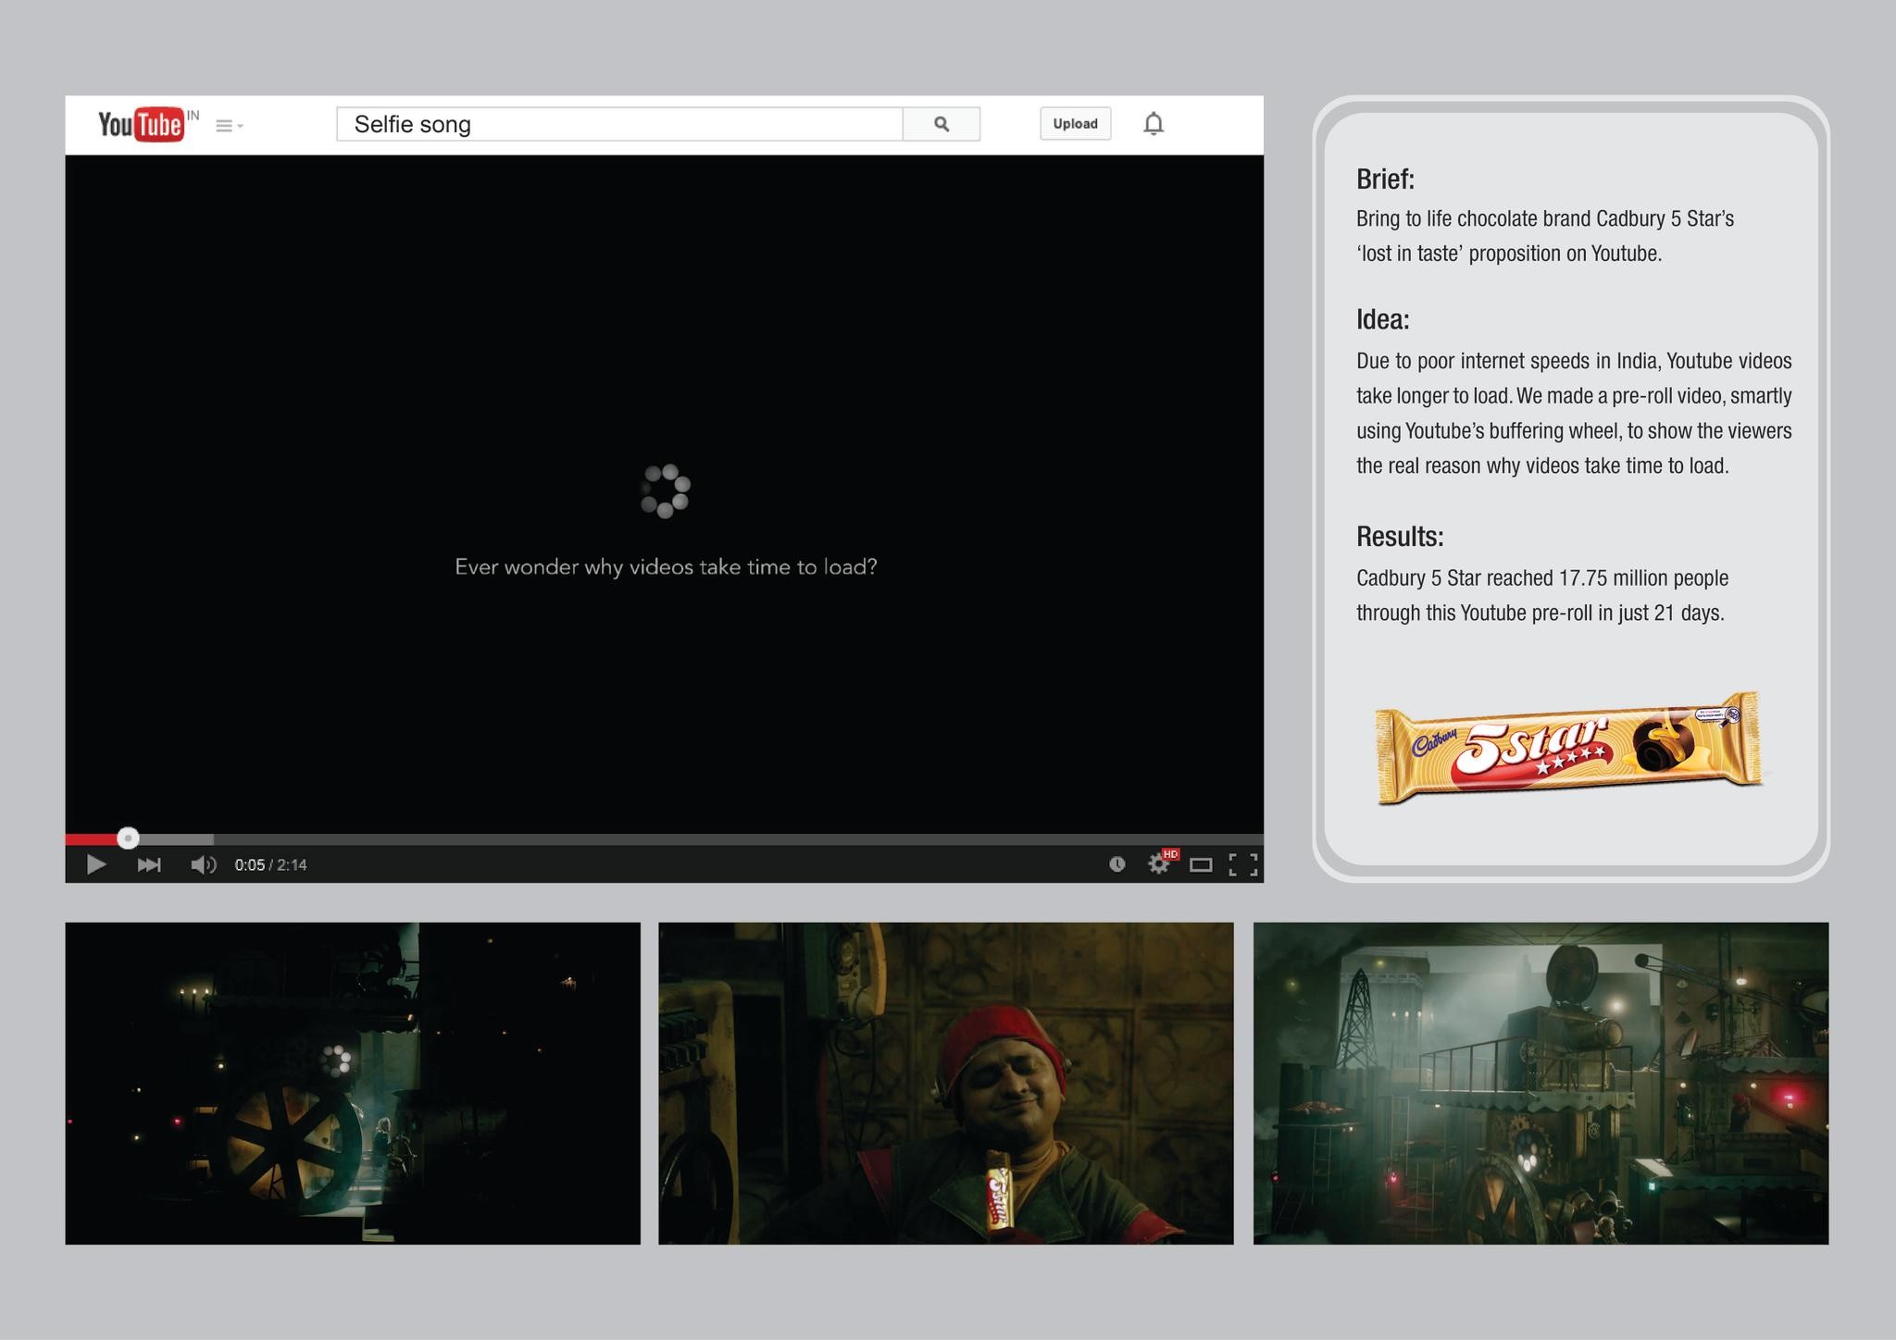The height and width of the screenshot is (1340, 1896).
Task: Click the Cadbury 5 Star bar image
Action: click(x=1568, y=748)
